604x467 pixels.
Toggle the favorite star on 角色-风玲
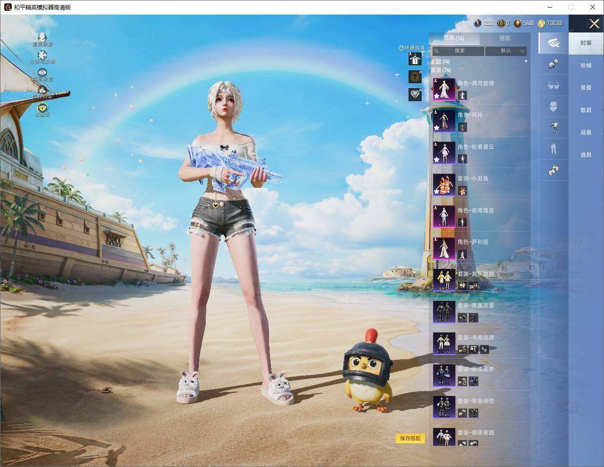tap(436, 128)
